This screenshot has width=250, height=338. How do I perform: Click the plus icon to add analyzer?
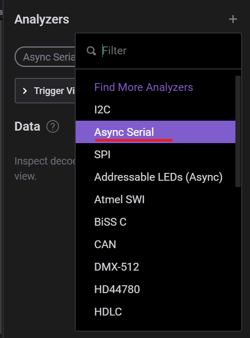[x=233, y=19]
